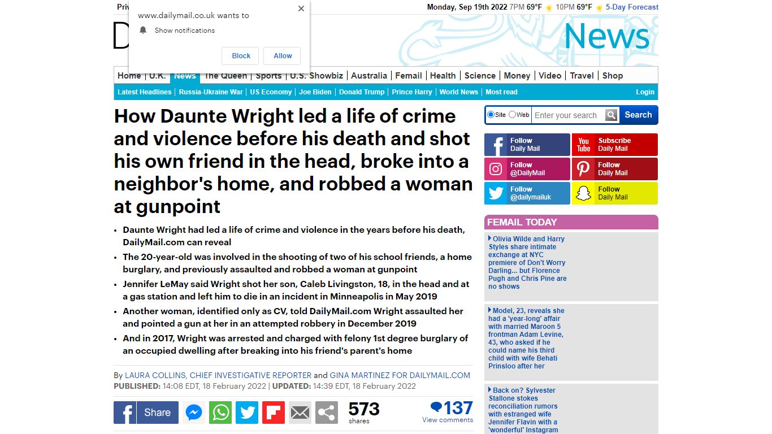Open Most read link
This screenshot has height=434, width=772.
click(501, 92)
